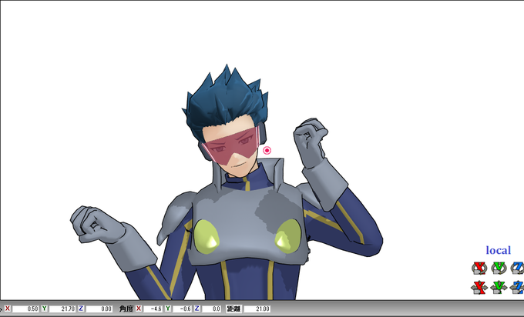This screenshot has width=524, height=317.
Task: Click the green Y move handle icon
Action: pos(499,287)
